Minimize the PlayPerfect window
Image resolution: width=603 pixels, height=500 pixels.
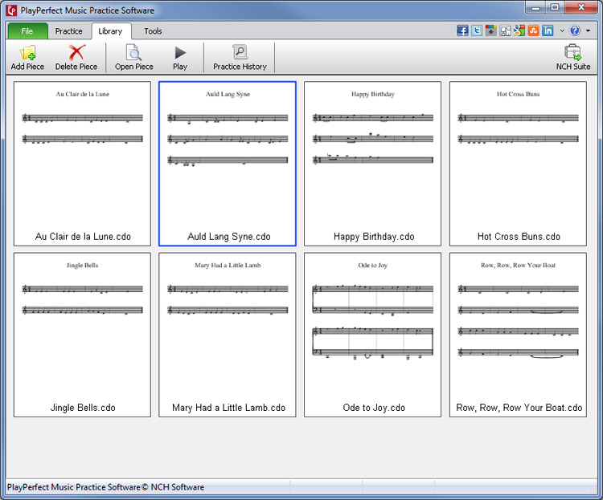click(535, 7)
